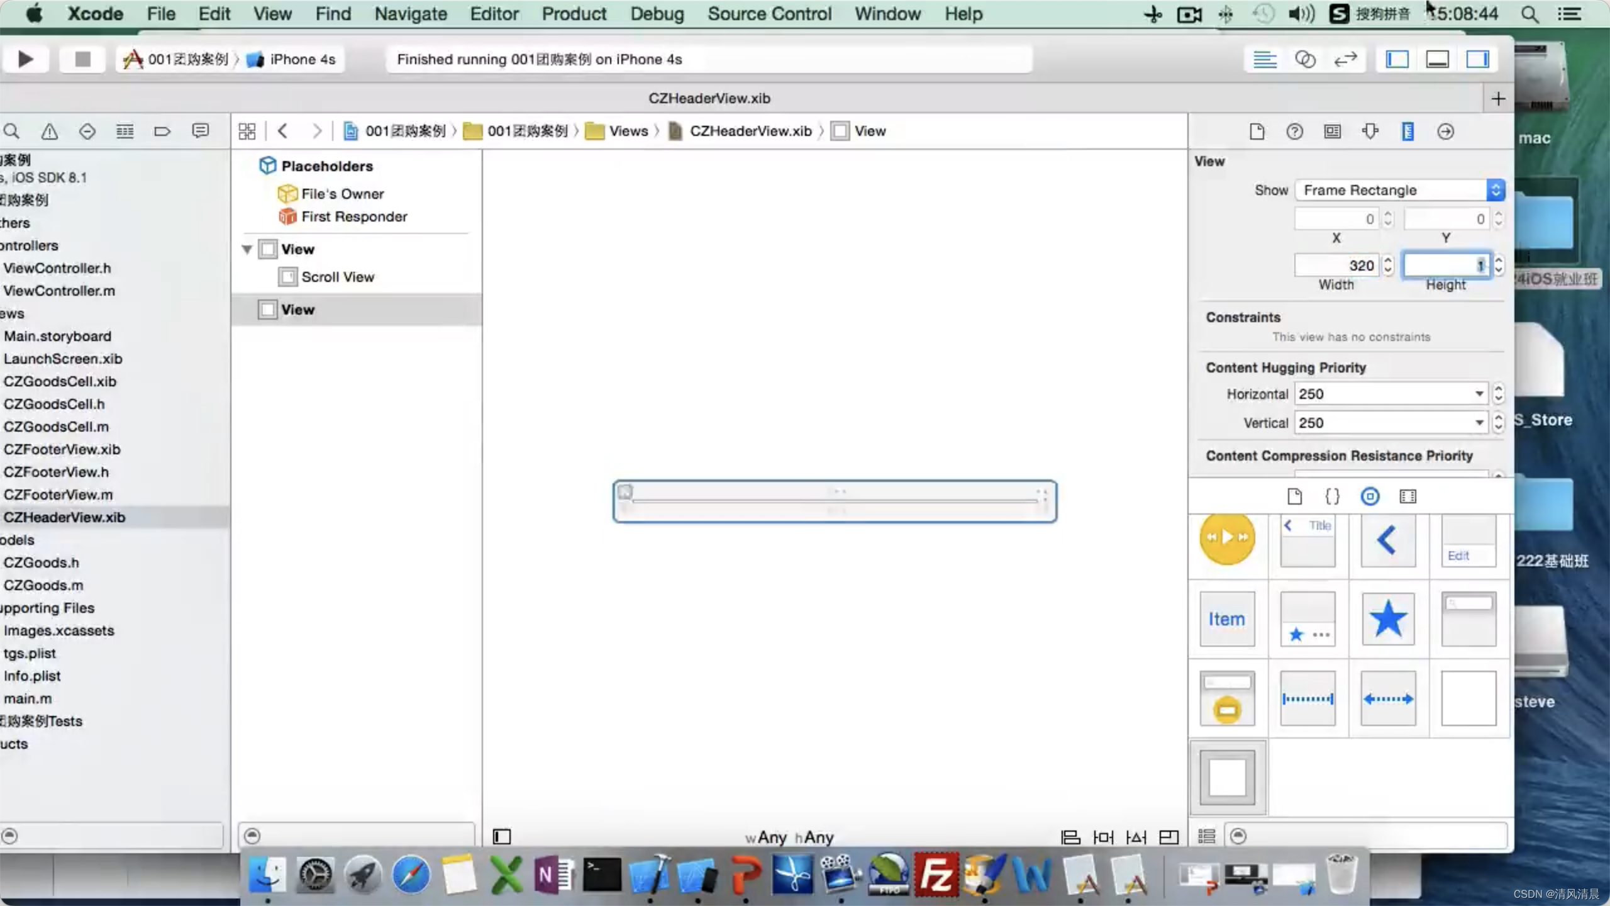Click the Width input field
Viewport: 1610px width, 906px height.
click(x=1337, y=266)
